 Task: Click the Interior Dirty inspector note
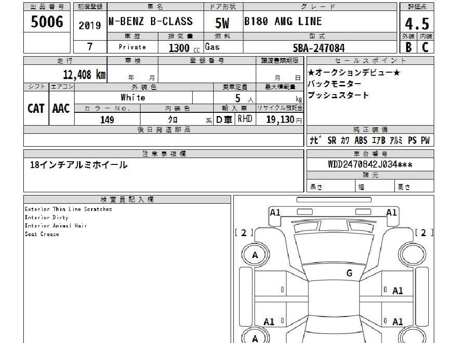pyautogui.click(x=47, y=217)
